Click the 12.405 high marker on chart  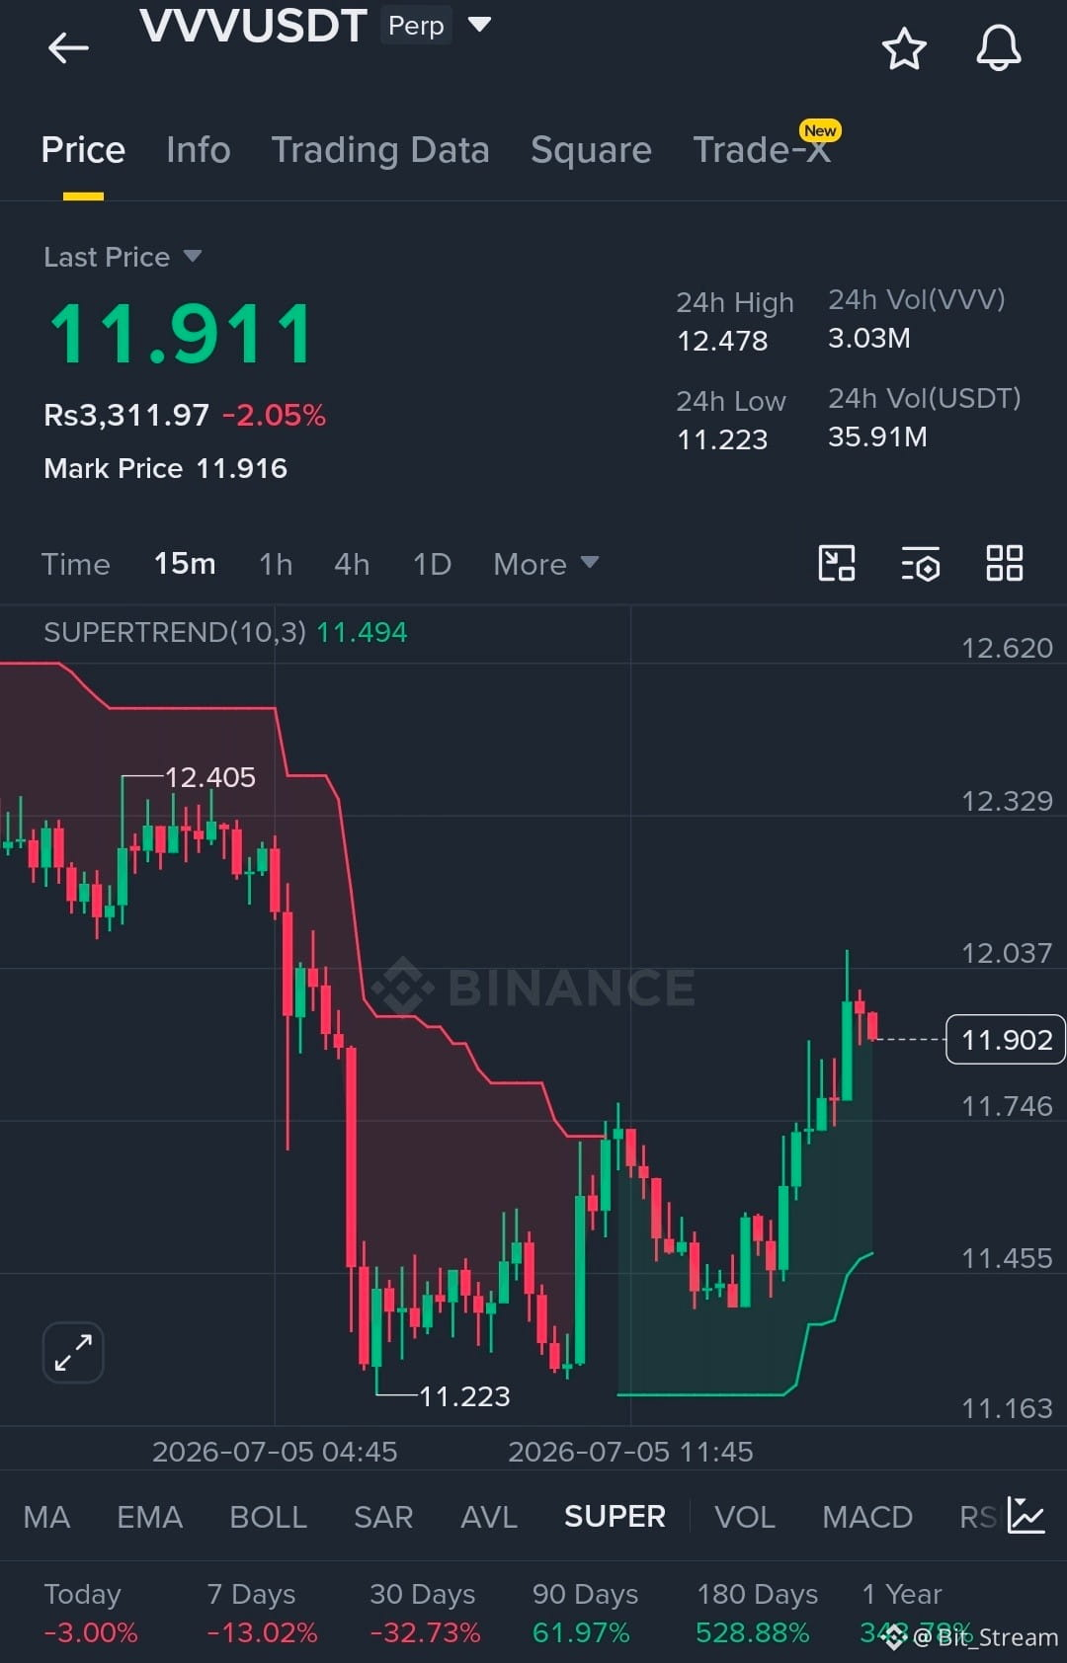pos(209,777)
